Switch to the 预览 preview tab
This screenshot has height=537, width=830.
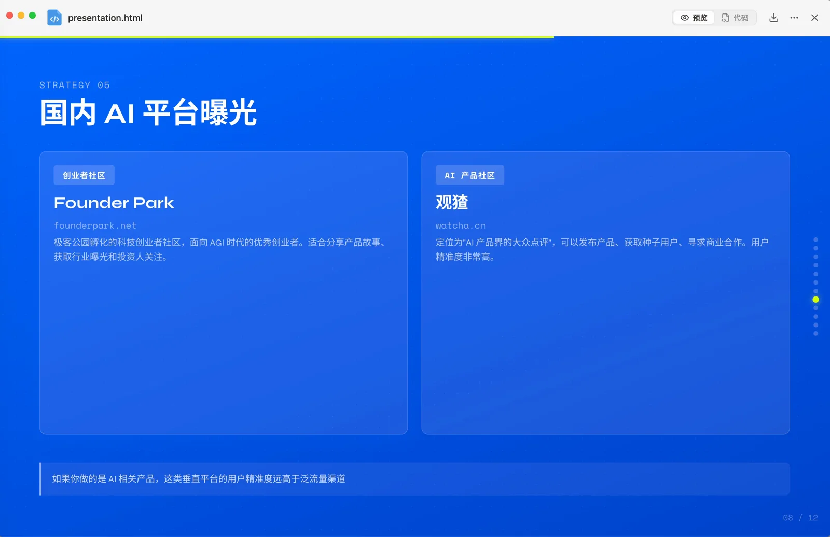tap(694, 18)
